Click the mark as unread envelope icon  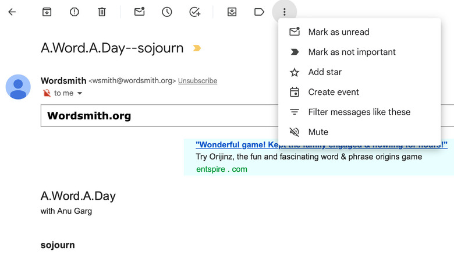[139, 12]
